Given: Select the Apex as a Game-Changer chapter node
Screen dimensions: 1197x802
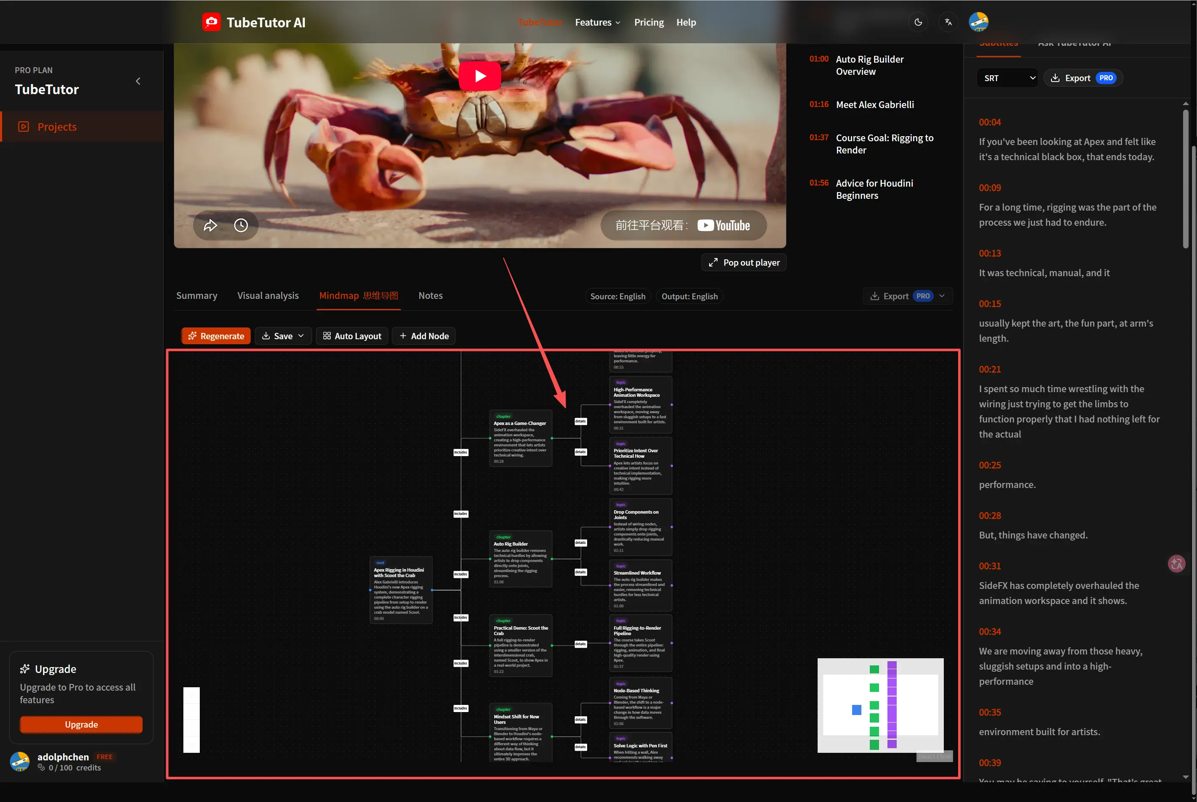Looking at the screenshot, I should [x=520, y=438].
